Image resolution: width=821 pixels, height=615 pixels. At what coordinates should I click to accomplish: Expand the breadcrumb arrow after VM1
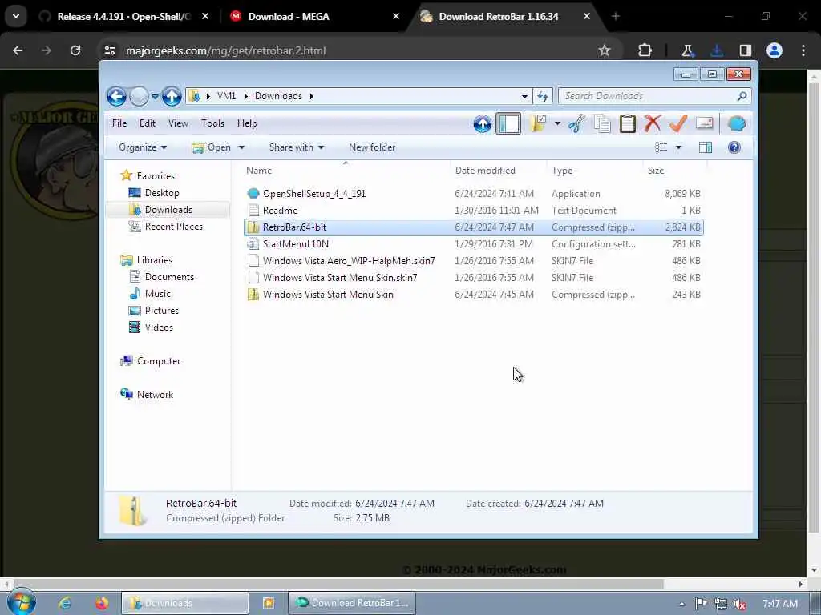(x=245, y=96)
